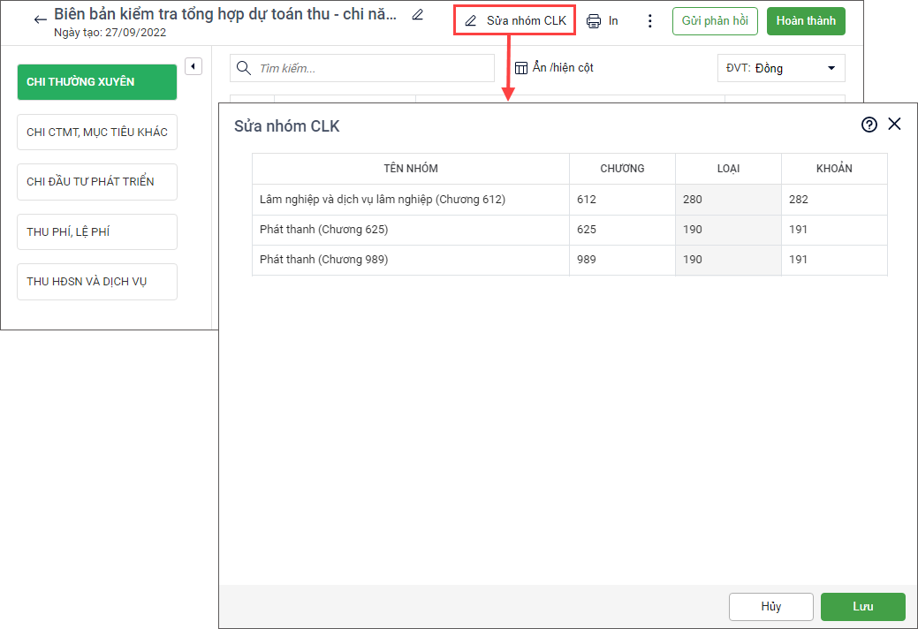
Task: Click the green Hoàn thành button
Action: coord(805,21)
